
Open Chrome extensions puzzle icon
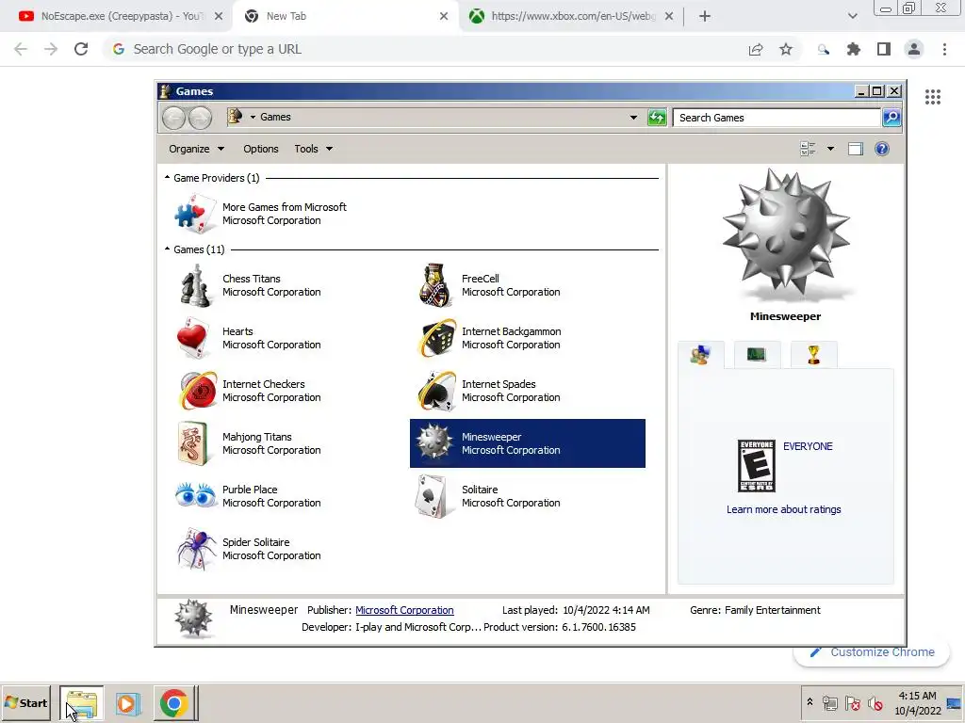[854, 49]
